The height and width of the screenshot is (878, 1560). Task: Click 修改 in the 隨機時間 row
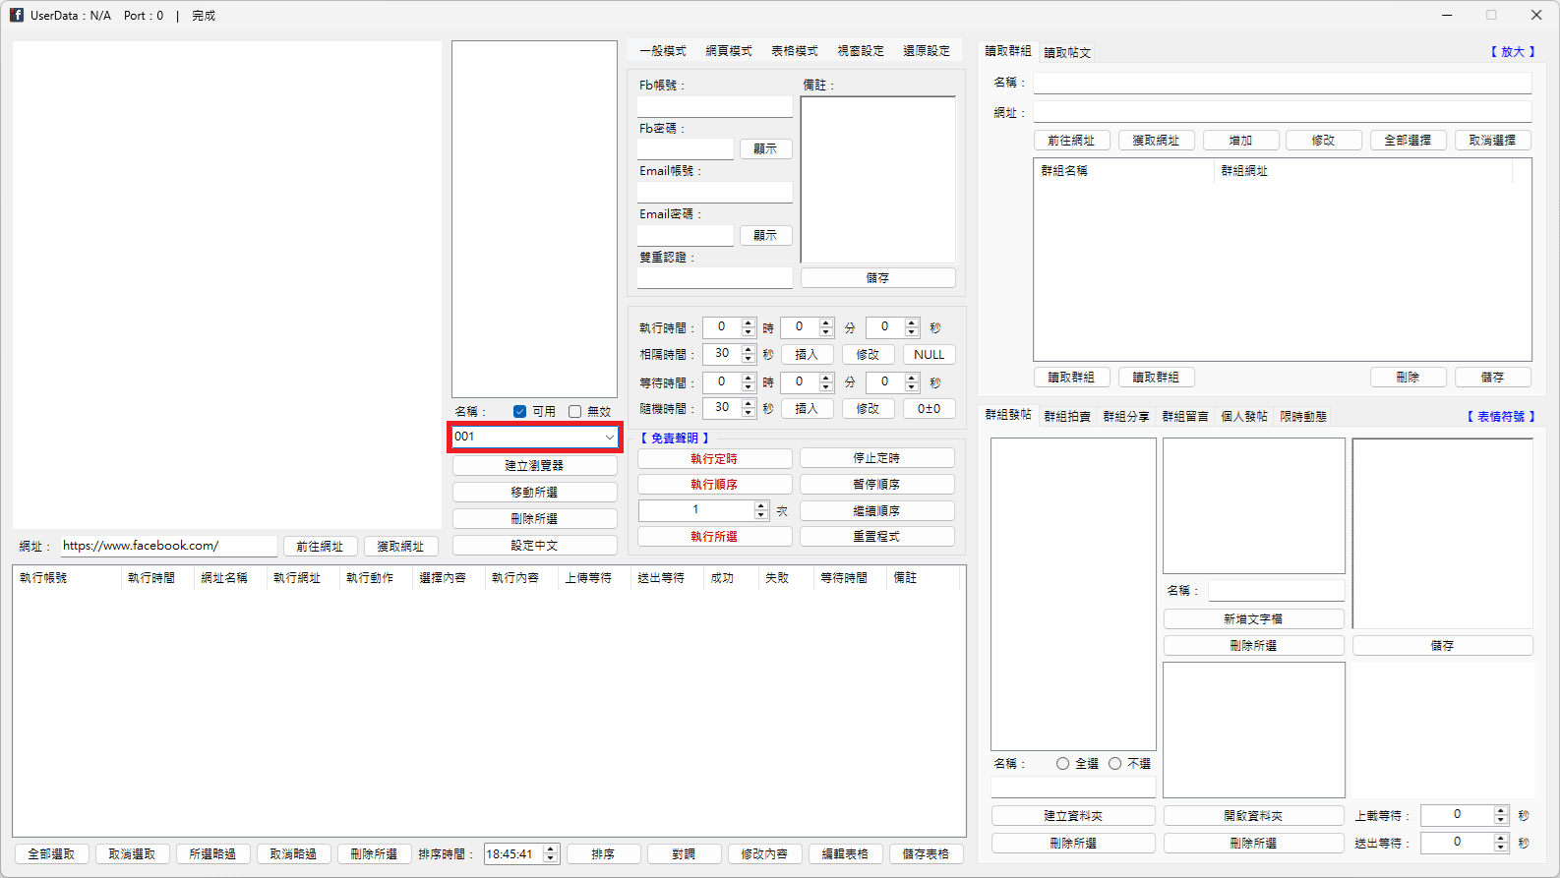(868, 408)
